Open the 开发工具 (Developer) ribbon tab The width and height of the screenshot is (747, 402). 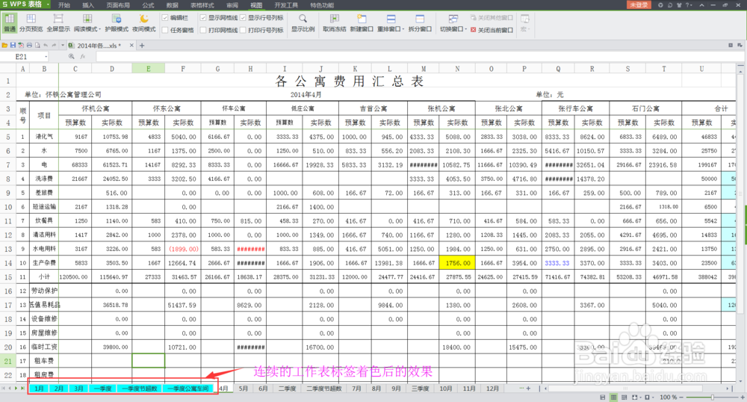tap(286, 4)
